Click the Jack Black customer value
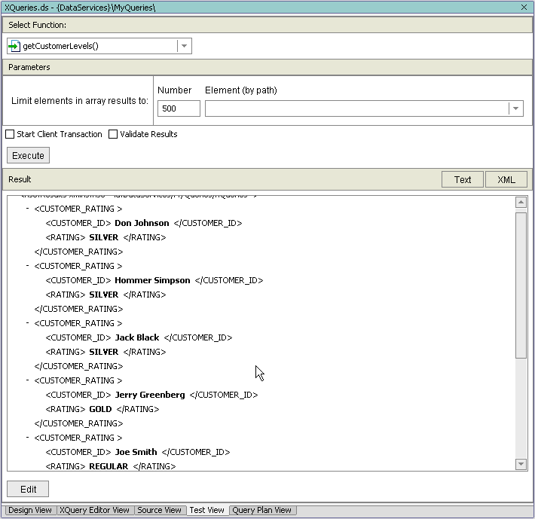The width and height of the screenshot is (535, 519). point(137,337)
